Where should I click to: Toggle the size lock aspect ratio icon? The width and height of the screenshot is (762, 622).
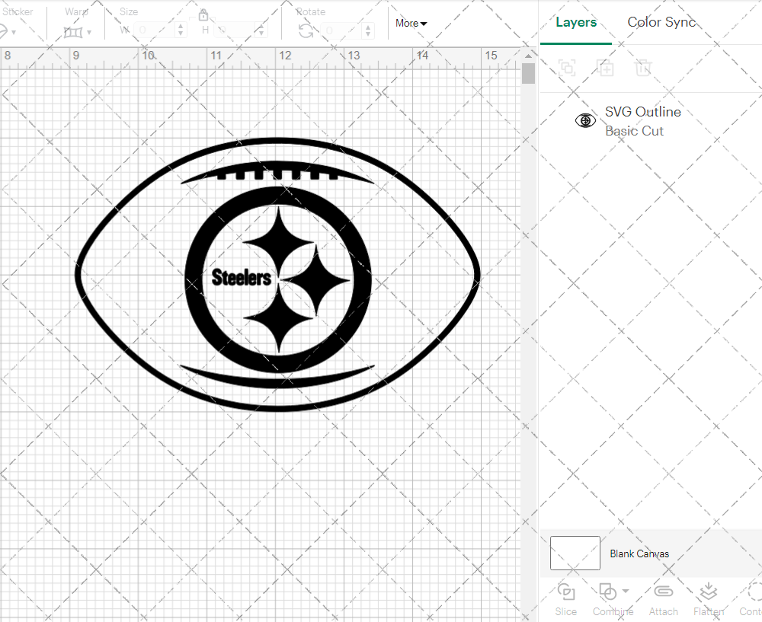(203, 14)
